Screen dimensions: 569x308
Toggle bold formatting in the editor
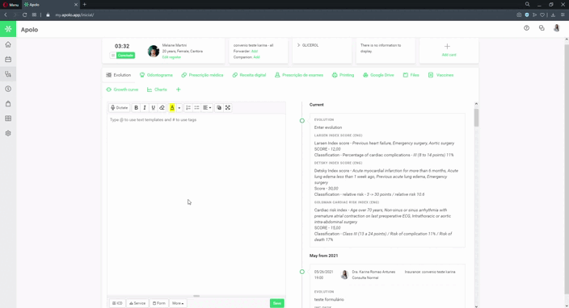[136, 107]
